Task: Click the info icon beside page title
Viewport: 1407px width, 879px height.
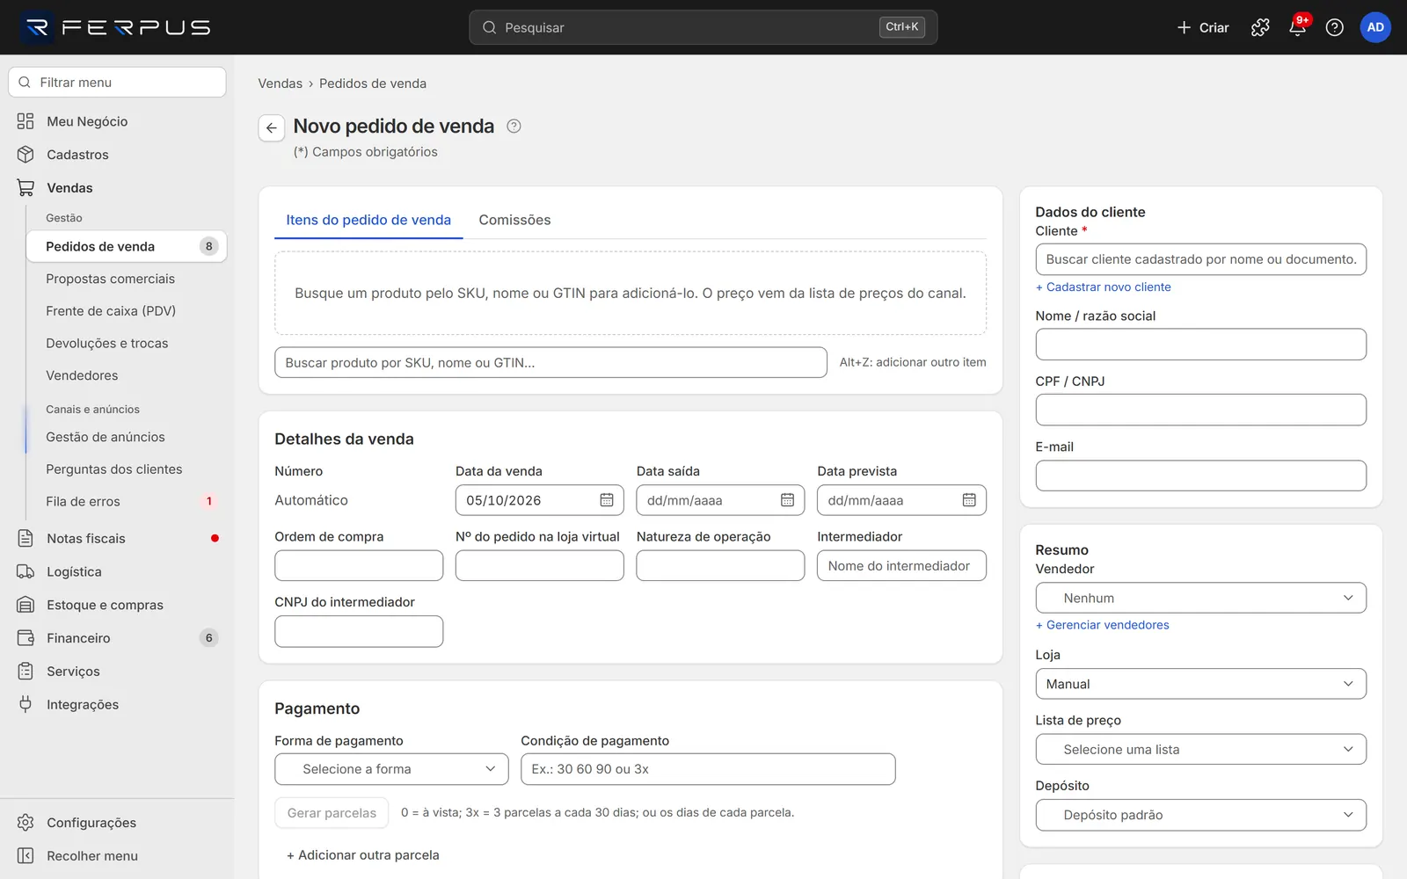Action: click(x=514, y=126)
